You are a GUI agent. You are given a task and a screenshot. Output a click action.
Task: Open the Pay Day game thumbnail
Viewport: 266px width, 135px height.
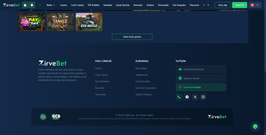(x=32, y=22)
